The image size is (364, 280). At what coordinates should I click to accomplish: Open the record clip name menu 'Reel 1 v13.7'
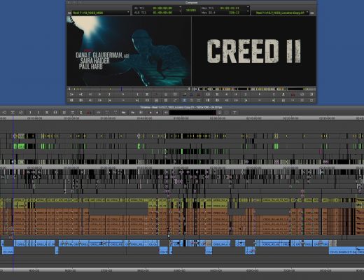(x=280, y=13)
